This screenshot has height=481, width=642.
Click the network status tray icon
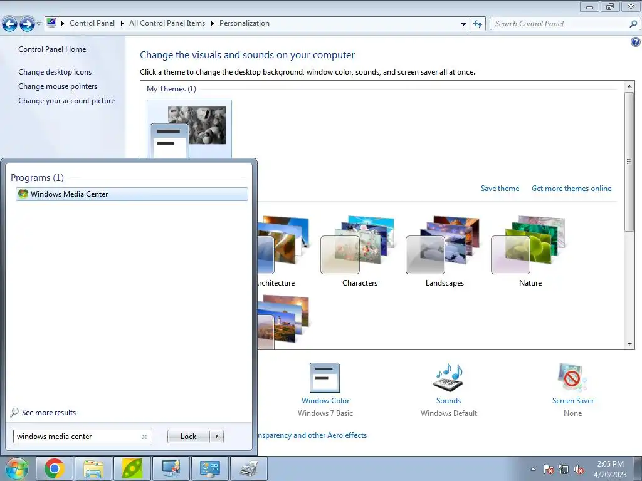(564, 469)
